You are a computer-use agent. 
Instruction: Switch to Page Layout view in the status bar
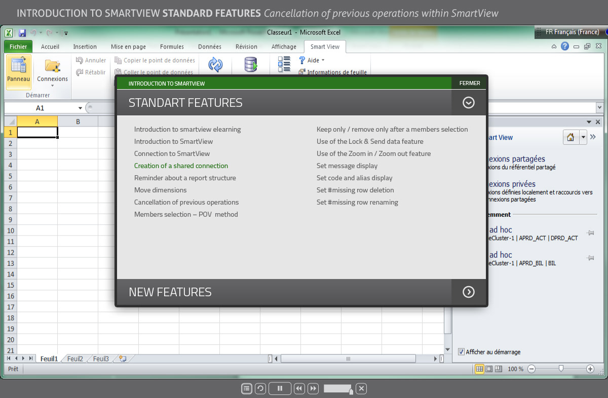pyautogui.click(x=489, y=369)
